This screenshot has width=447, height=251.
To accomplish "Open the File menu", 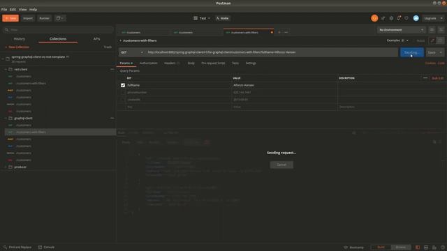I will tap(4, 9).
